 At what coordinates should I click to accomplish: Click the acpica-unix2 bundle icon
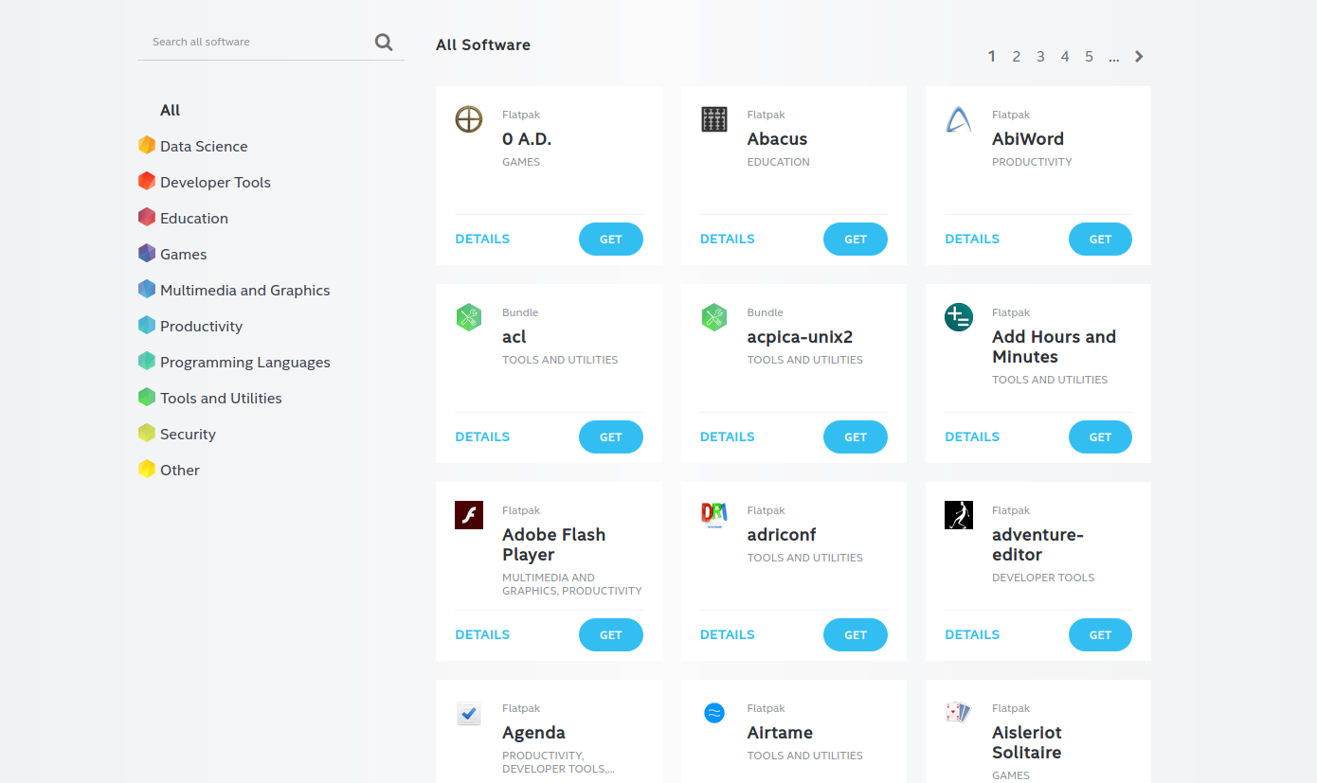point(714,317)
